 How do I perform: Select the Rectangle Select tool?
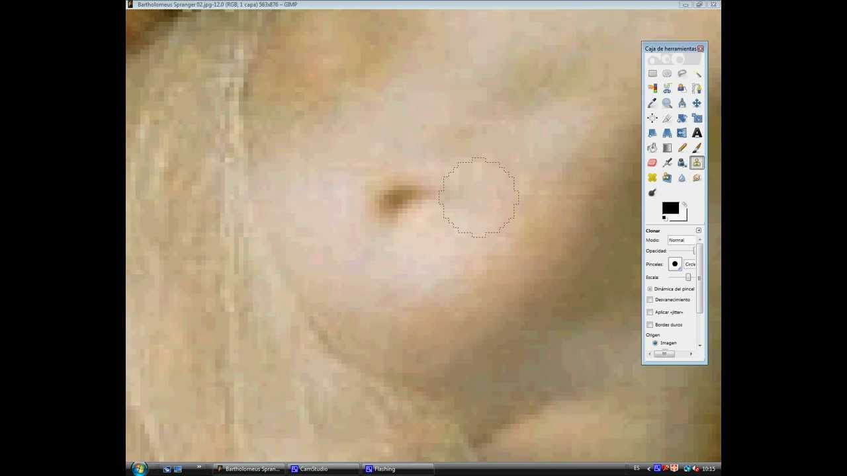(652, 73)
